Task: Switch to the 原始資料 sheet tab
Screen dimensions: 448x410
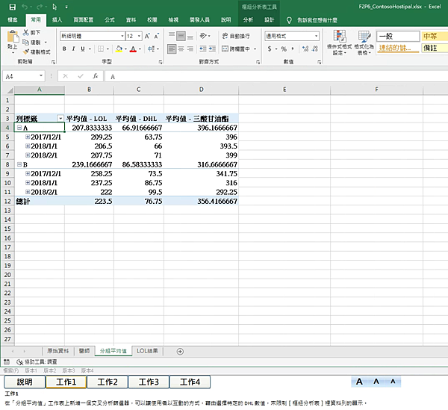Action: tap(57, 350)
